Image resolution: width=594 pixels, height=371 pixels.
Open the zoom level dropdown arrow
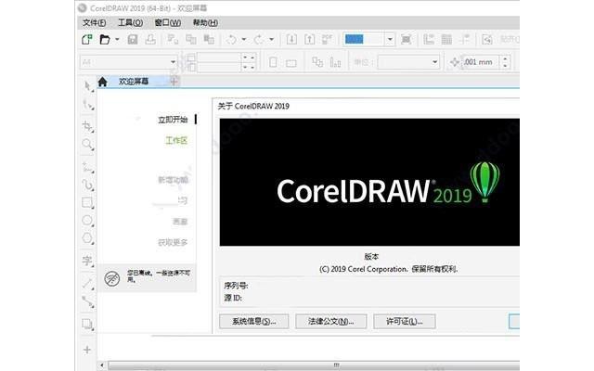[390, 39]
